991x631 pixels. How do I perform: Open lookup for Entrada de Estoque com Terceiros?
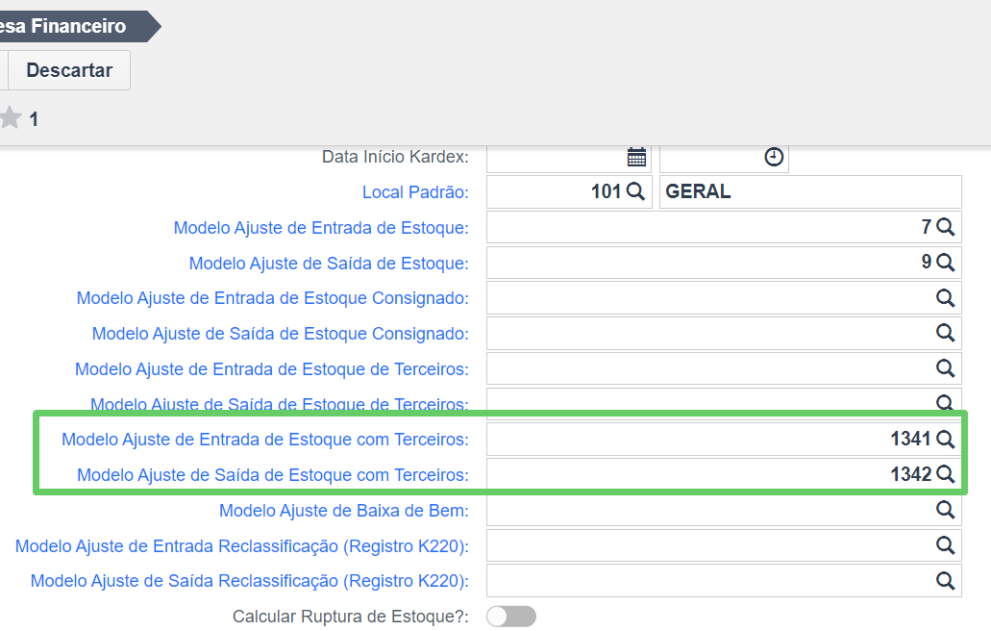(x=946, y=439)
